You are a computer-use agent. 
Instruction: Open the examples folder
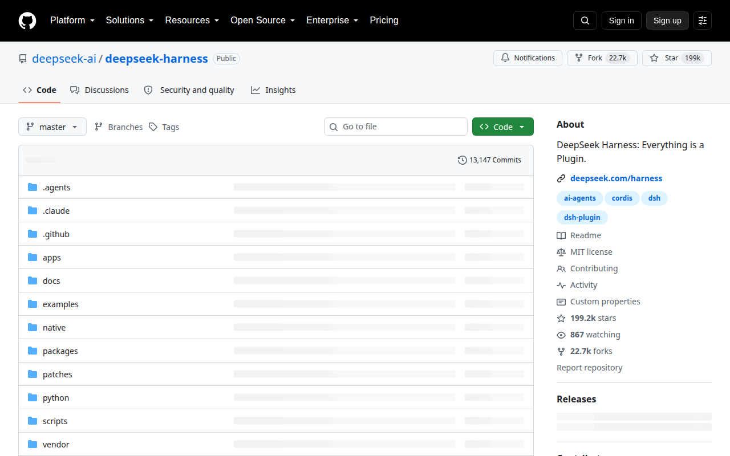(60, 304)
